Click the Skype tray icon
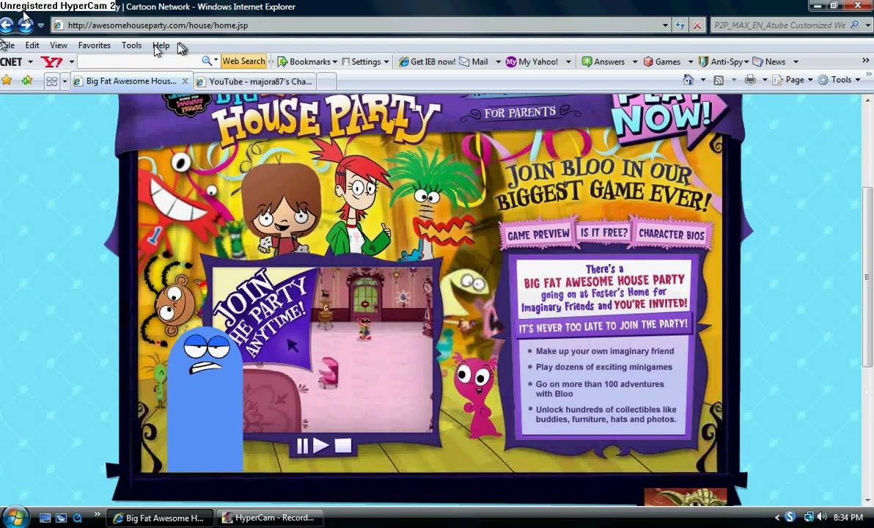Screen dimensions: 874x528 coord(789,517)
